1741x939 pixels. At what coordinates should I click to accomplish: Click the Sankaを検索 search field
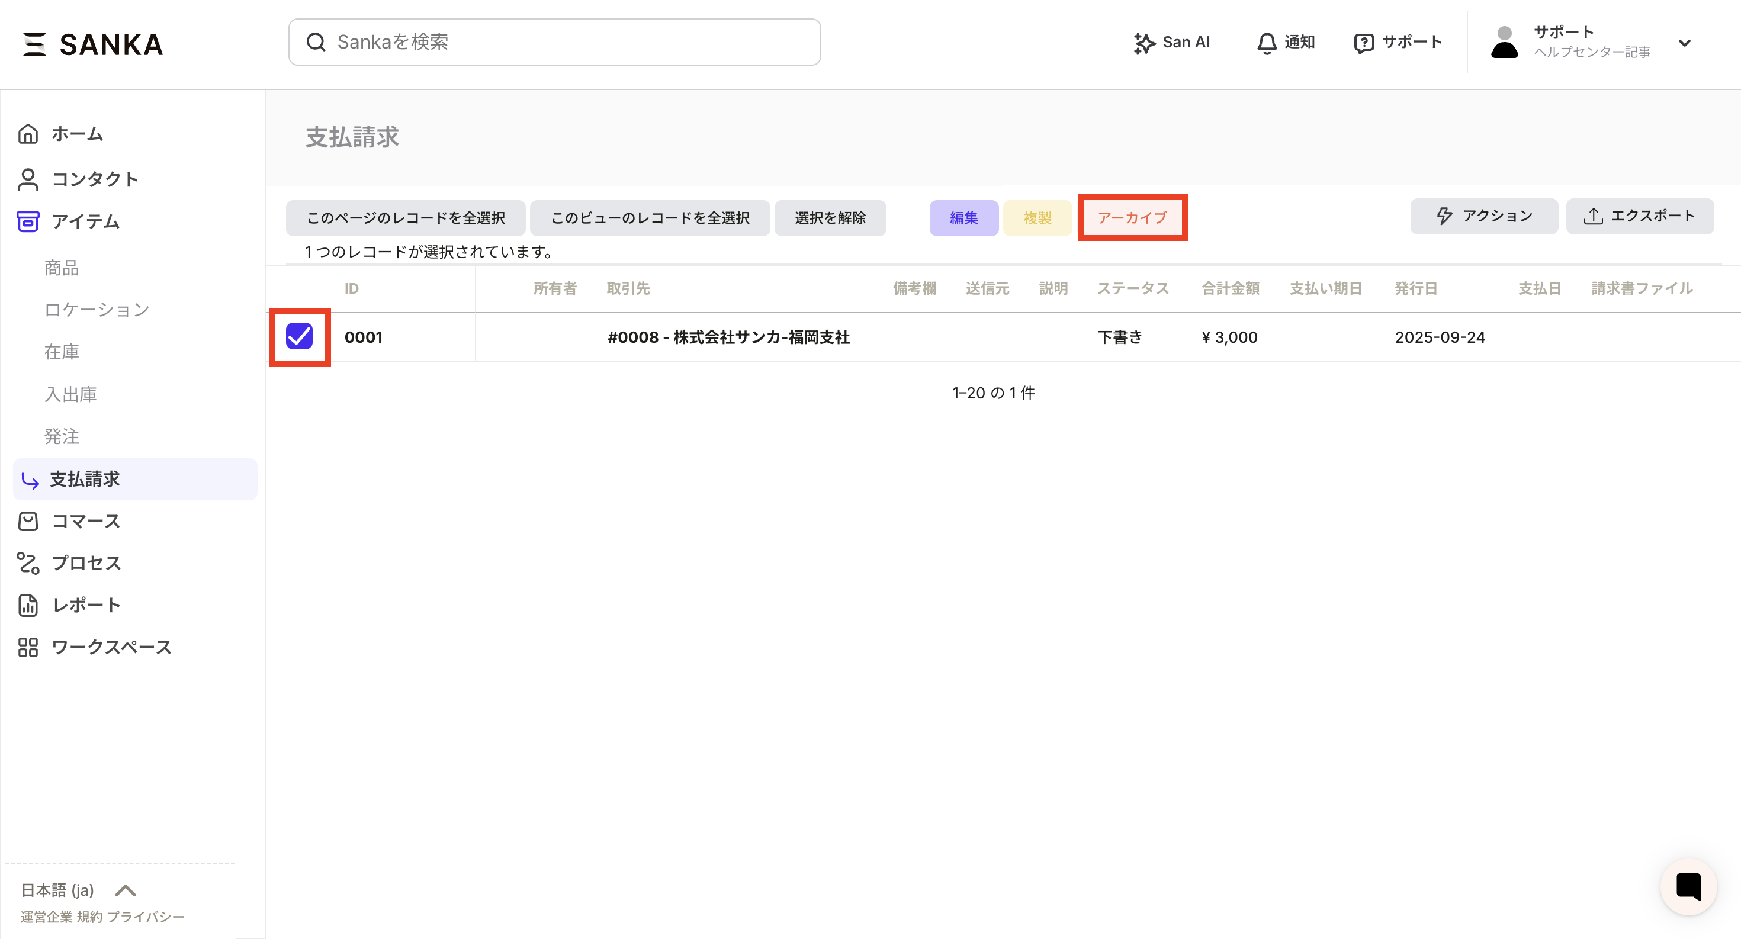click(554, 42)
